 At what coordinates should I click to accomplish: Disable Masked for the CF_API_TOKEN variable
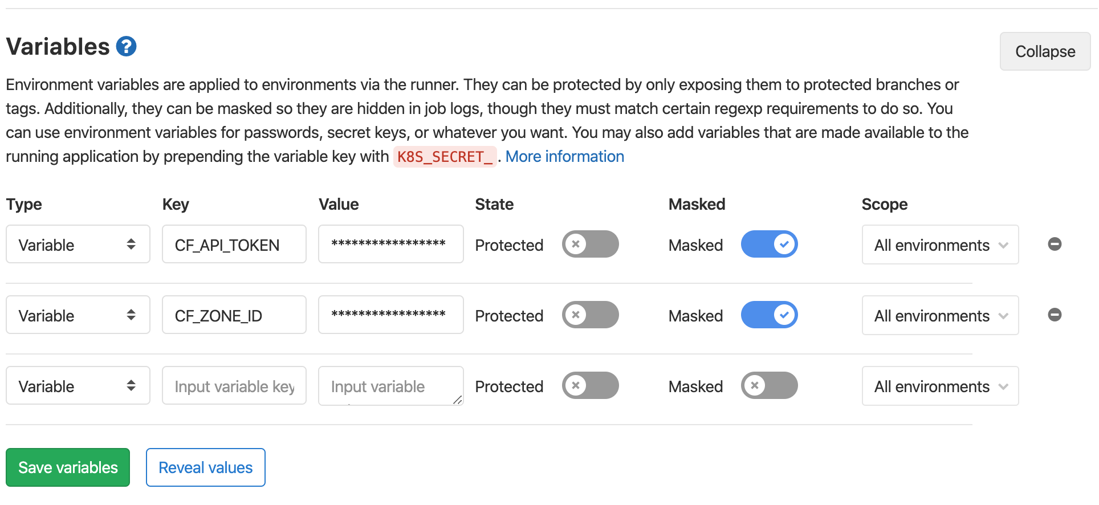click(x=770, y=244)
